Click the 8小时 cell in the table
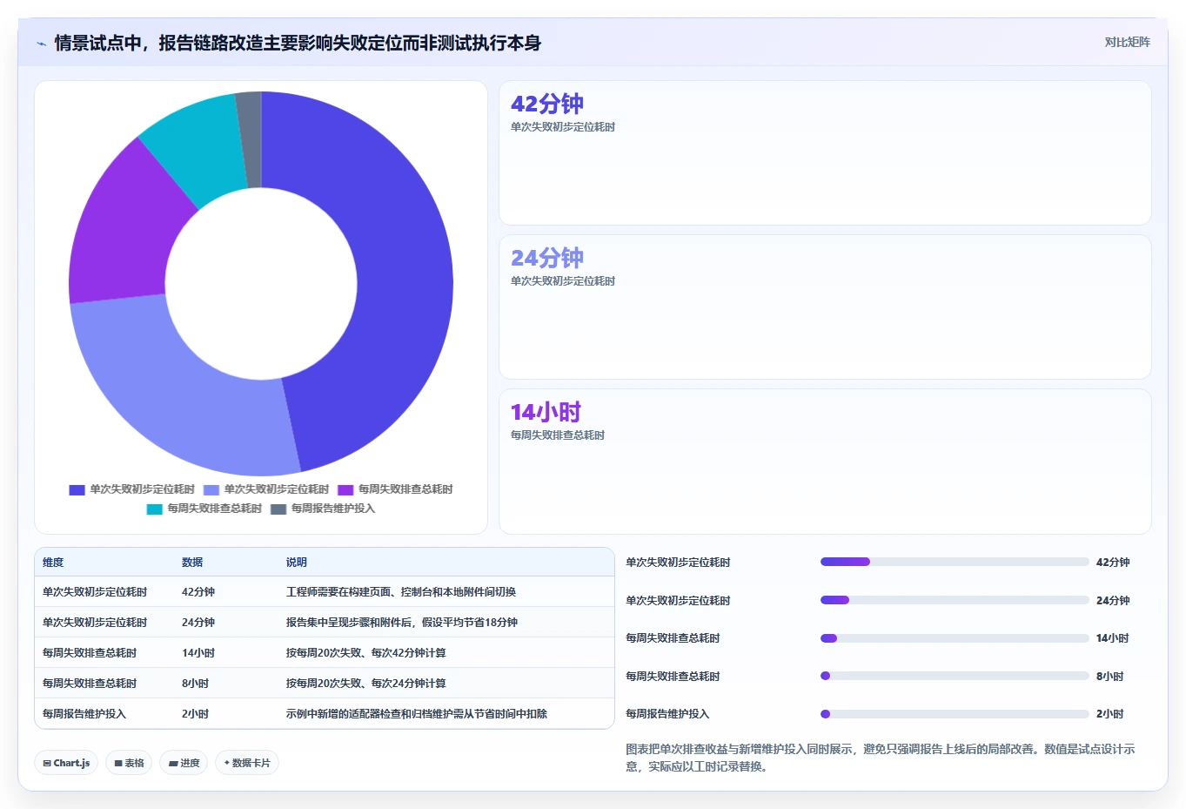Image resolution: width=1186 pixels, height=809 pixels. click(195, 684)
